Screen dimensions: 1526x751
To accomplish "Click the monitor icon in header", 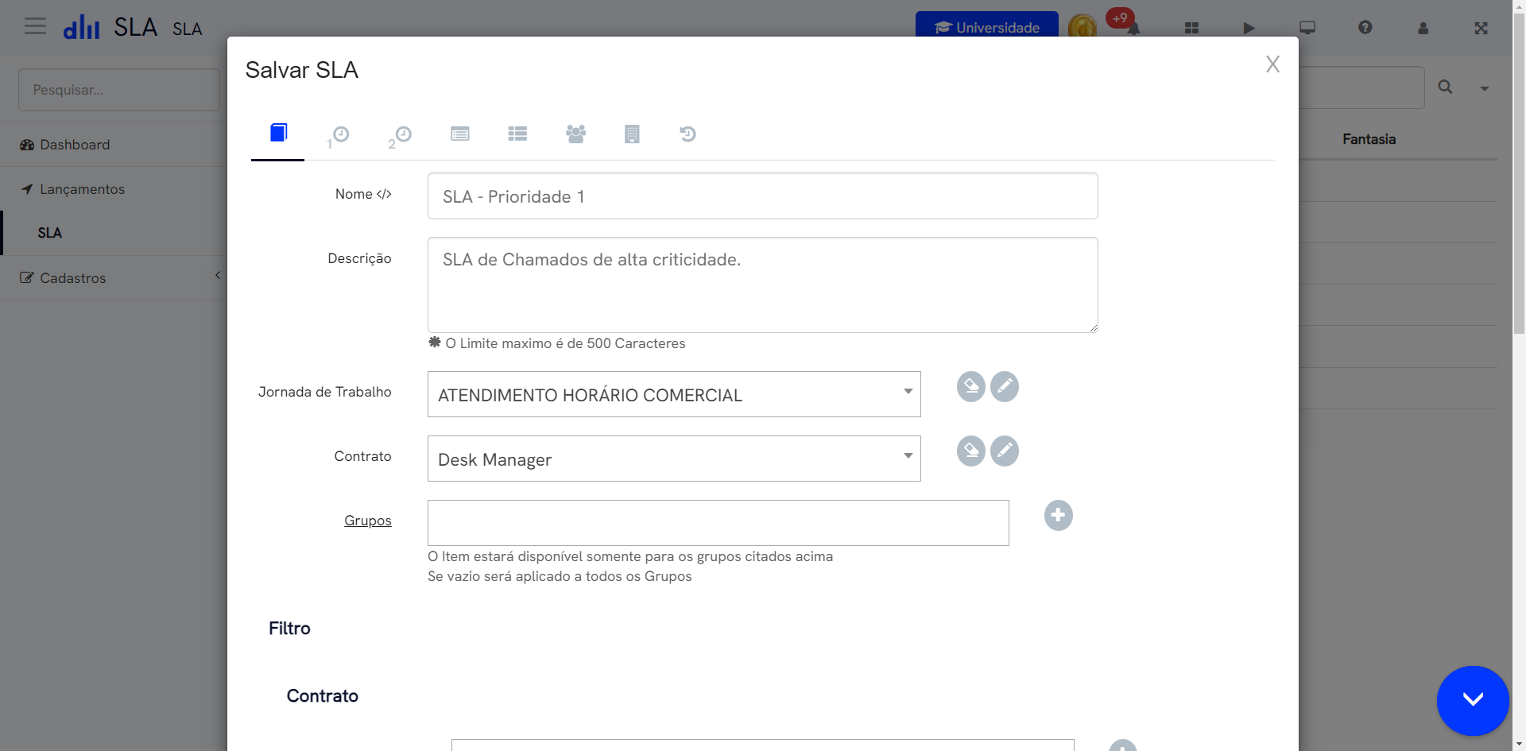I will click(x=1307, y=28).
